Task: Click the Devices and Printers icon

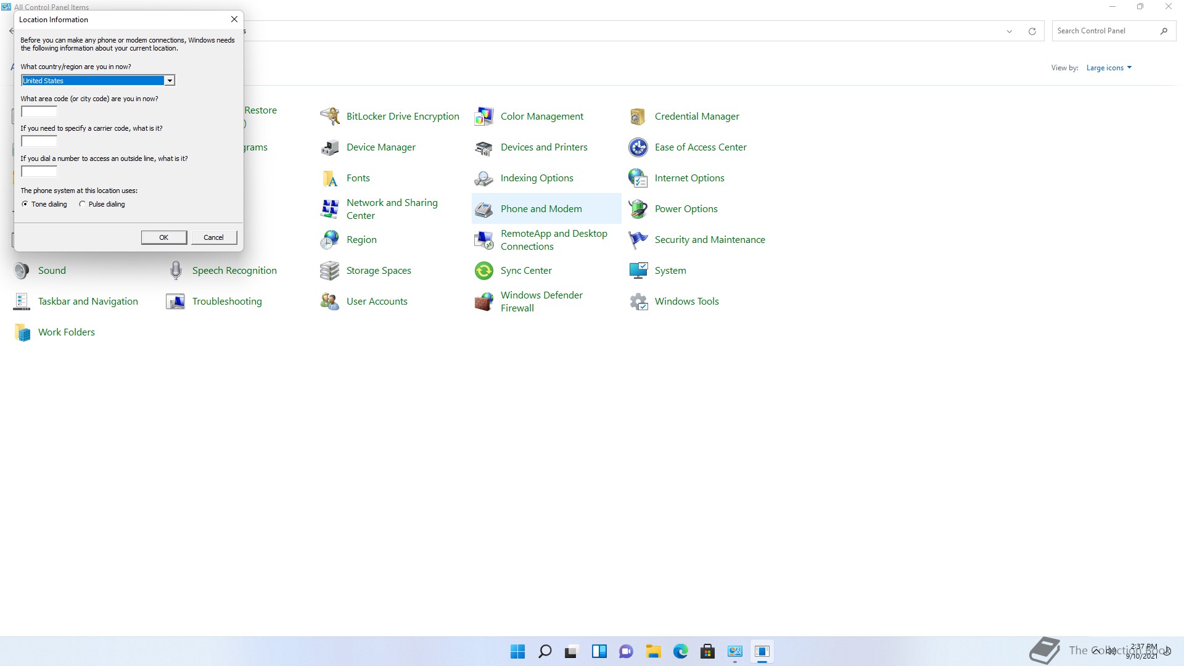Action: point(484,147)
